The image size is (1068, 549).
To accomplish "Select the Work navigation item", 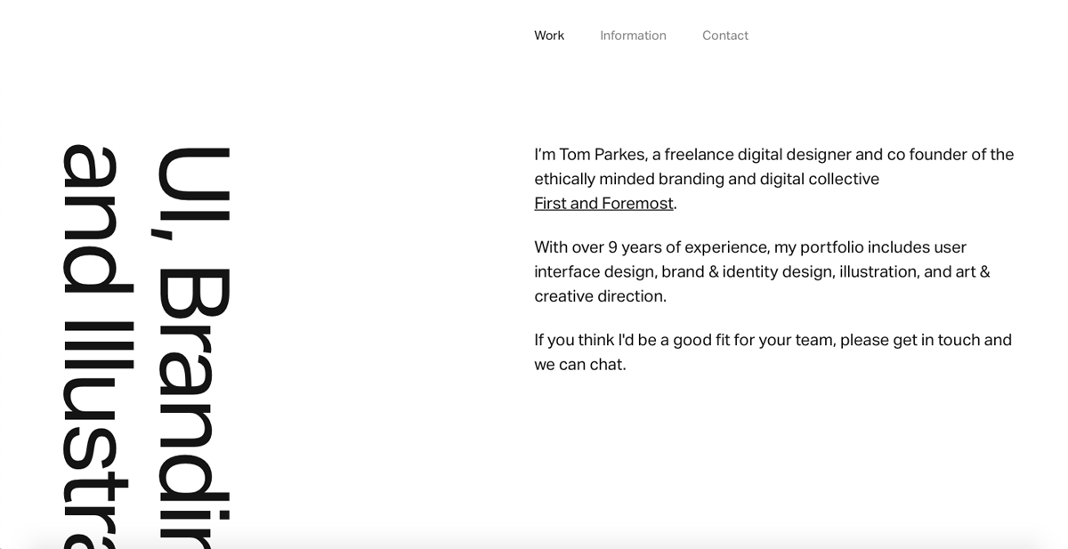I will tap(548, 35).
